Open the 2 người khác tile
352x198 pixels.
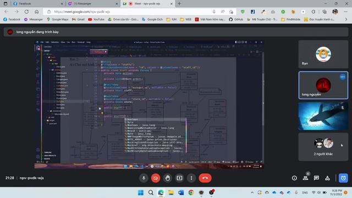click(x=323, y=147)
